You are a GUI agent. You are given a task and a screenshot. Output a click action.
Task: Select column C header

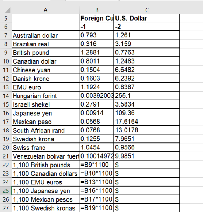pos(147,10)
